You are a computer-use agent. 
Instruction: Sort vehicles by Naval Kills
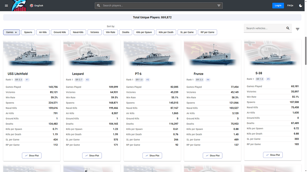point(78,32)
